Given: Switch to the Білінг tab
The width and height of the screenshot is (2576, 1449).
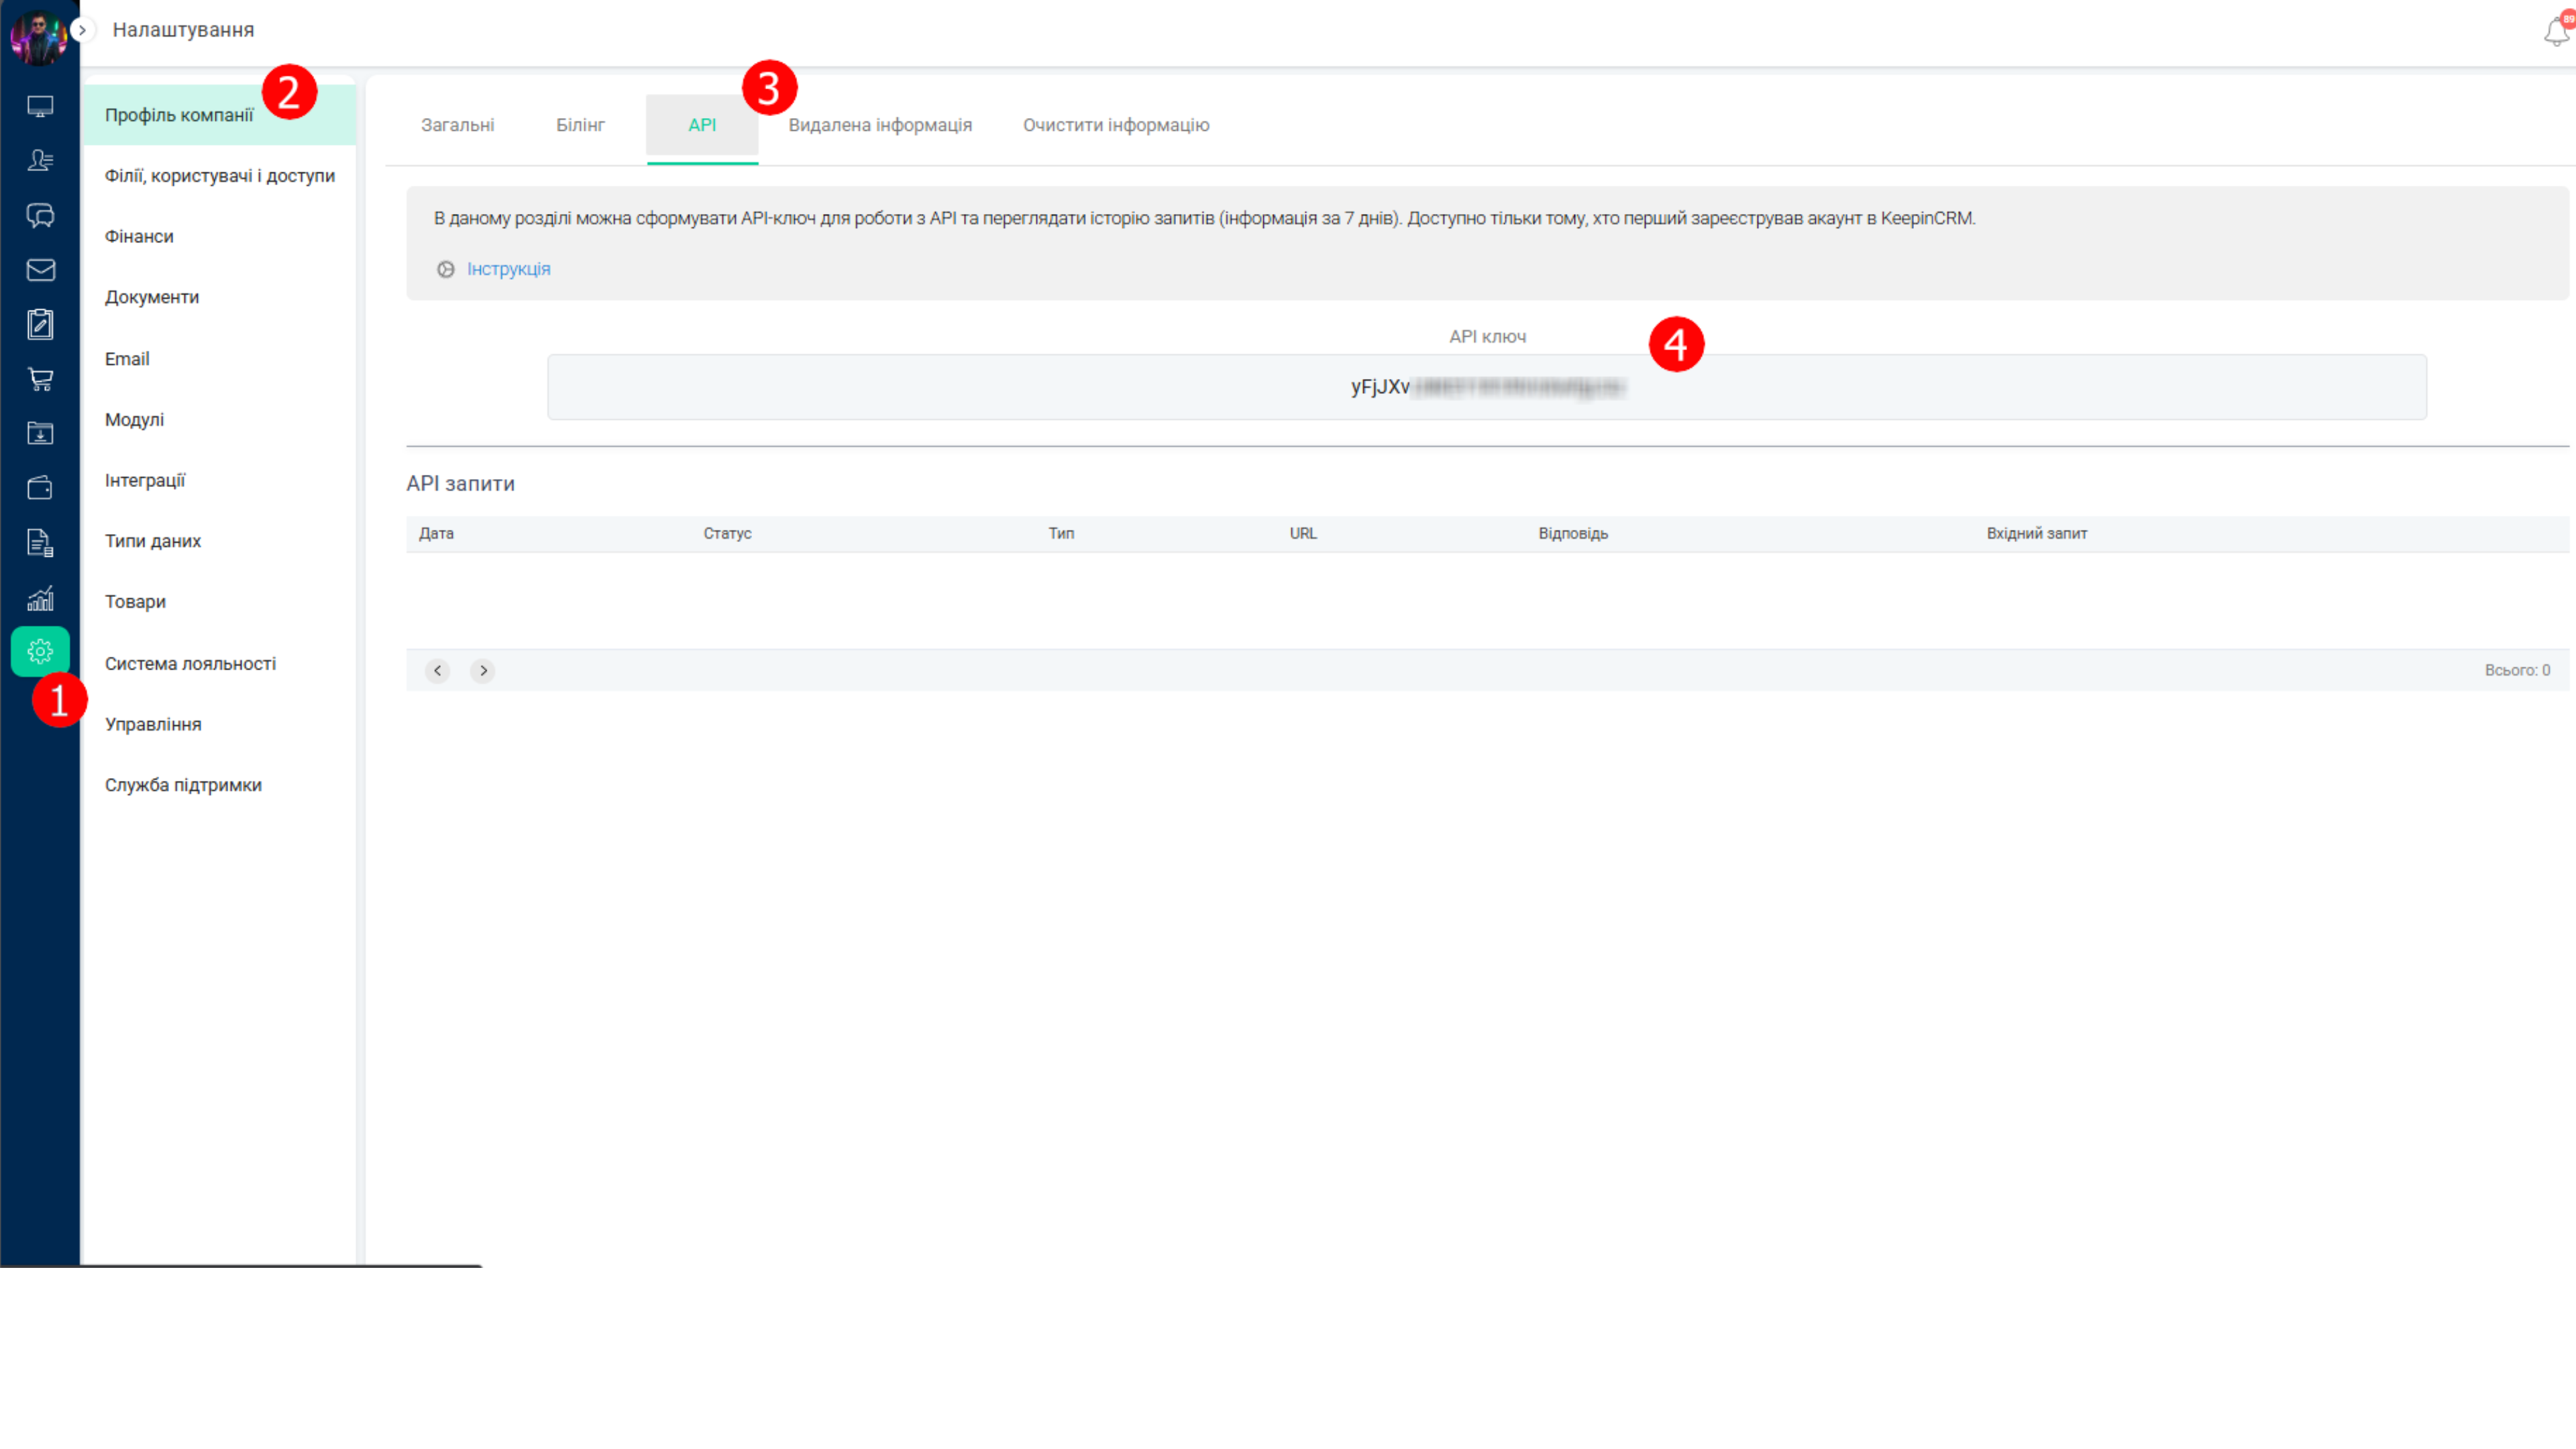Looking at the screenshot, I should coord(580,125).
